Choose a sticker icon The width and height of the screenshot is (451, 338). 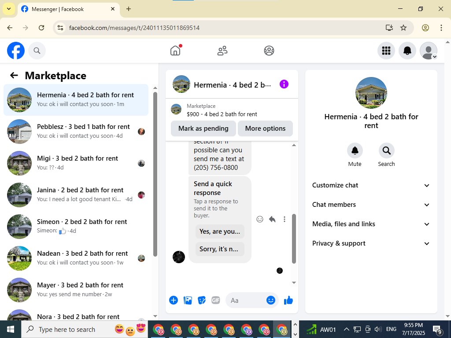(202, 300)
